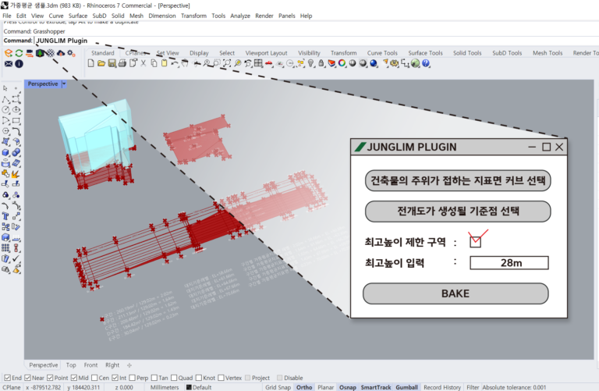
Task: Toggle the 최고높이 제한 구역 checkbox
Action: pyautogui.click(x=475, y=242)
